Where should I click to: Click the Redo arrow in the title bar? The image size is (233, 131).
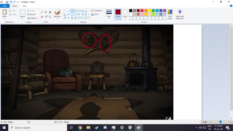(15, 2)
